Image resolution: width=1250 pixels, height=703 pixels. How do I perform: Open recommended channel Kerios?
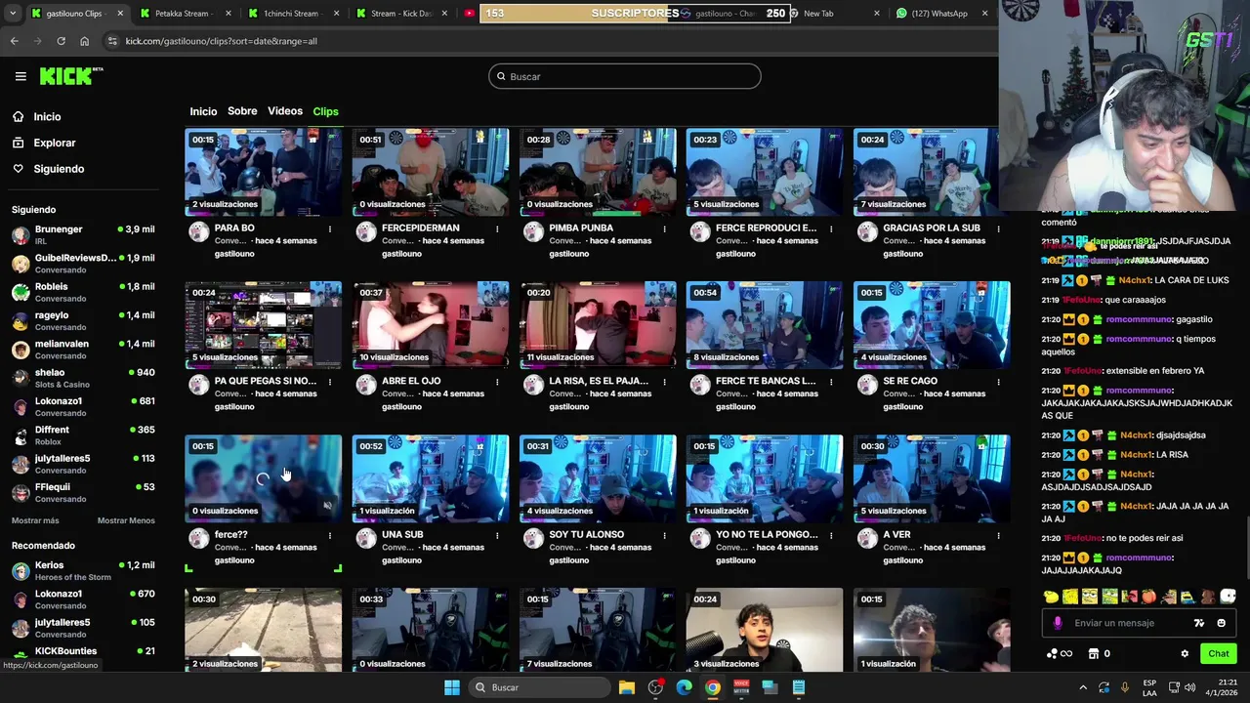(83, 570)
